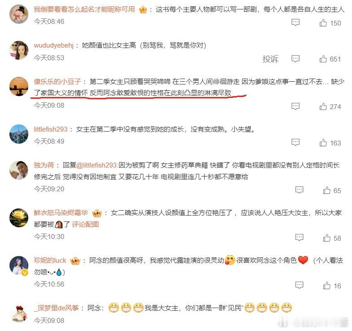Click the 独为荷 username link
The image size is (352, 331).
coord(44,165)
